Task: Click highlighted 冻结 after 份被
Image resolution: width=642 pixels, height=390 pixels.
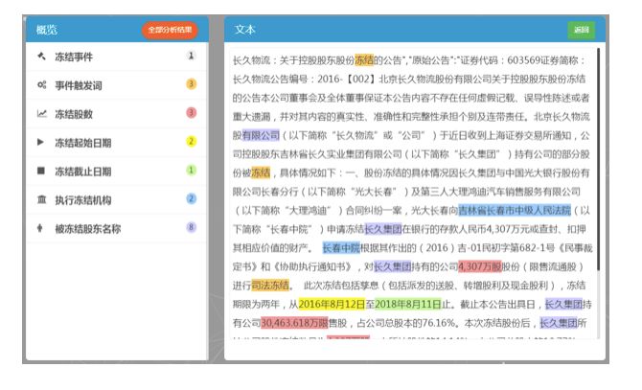Action: tap(261, 172)
